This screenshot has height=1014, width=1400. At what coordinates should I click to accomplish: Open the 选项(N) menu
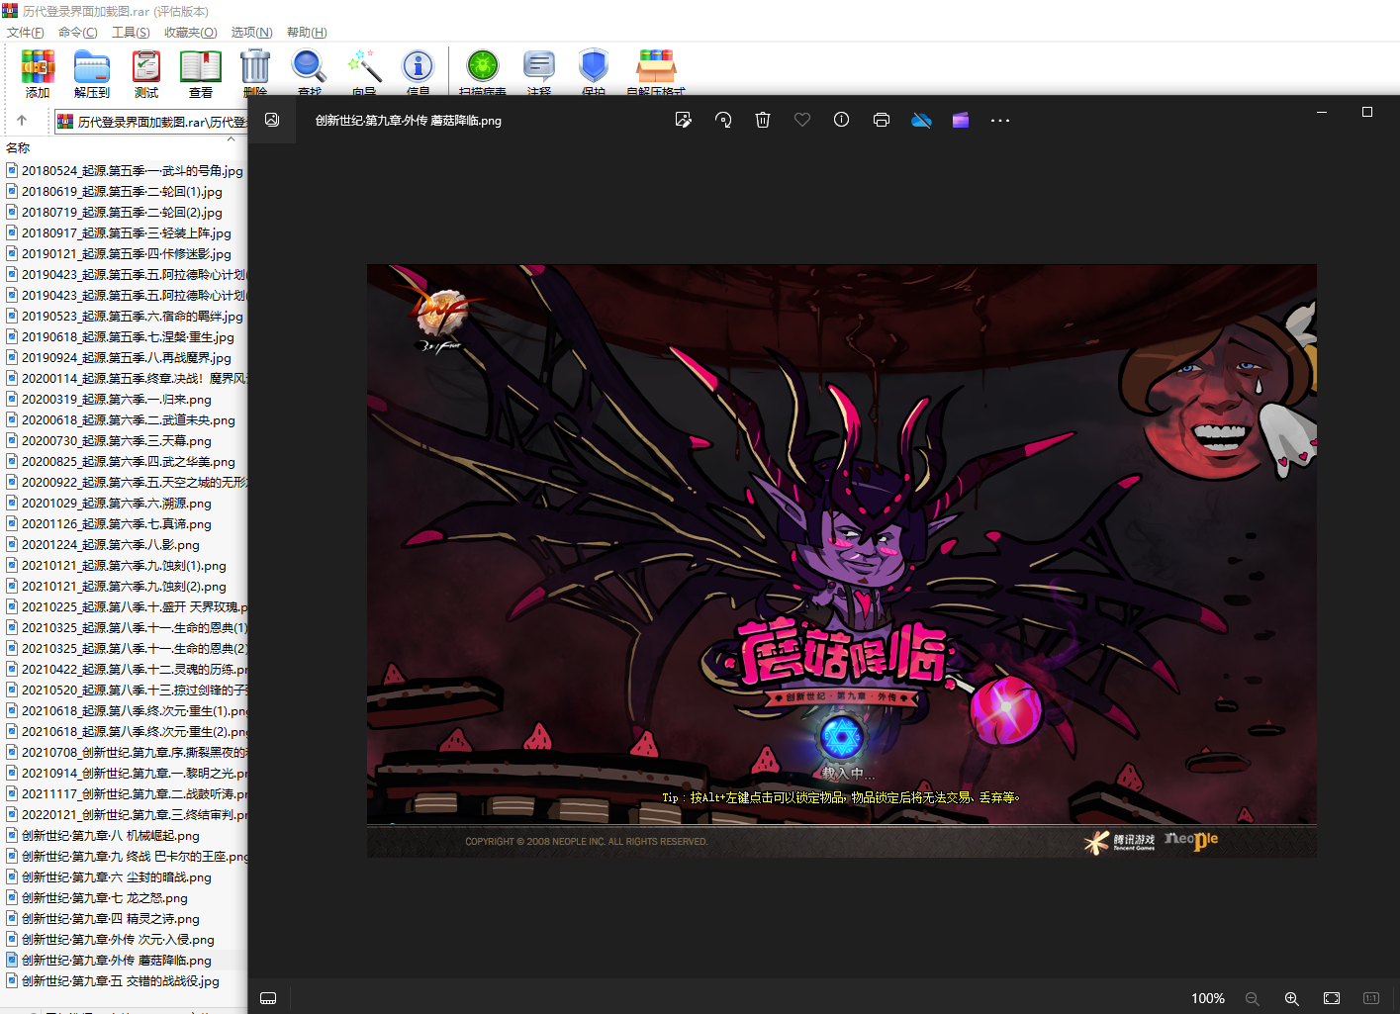(251, 33)
